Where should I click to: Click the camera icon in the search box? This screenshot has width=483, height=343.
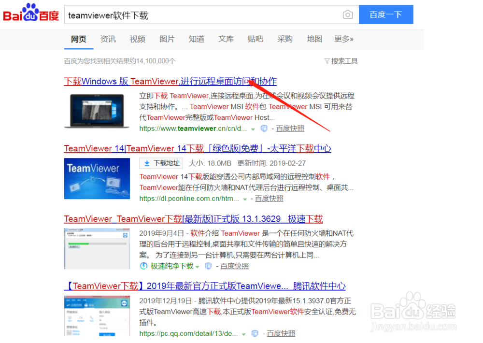(348, 14)
